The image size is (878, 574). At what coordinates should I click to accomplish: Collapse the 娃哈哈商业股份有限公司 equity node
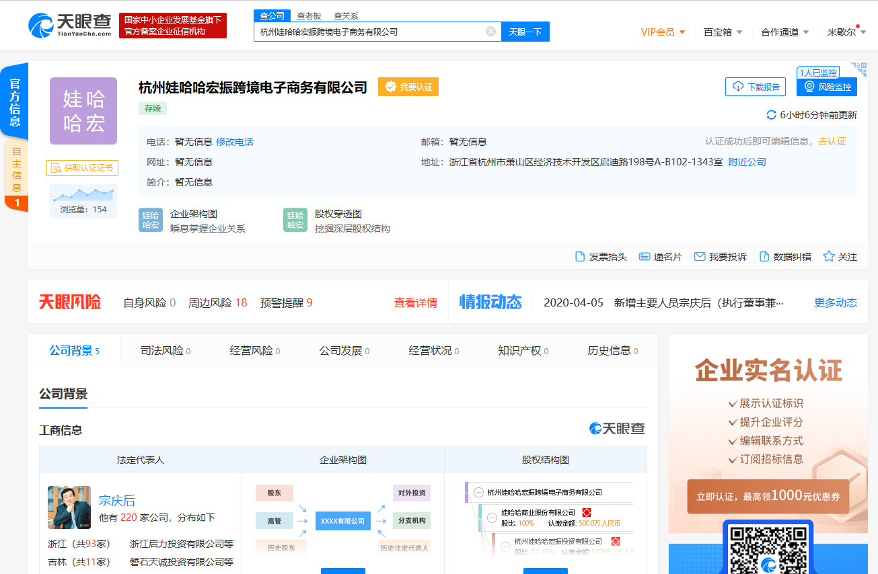coord(492,518)
